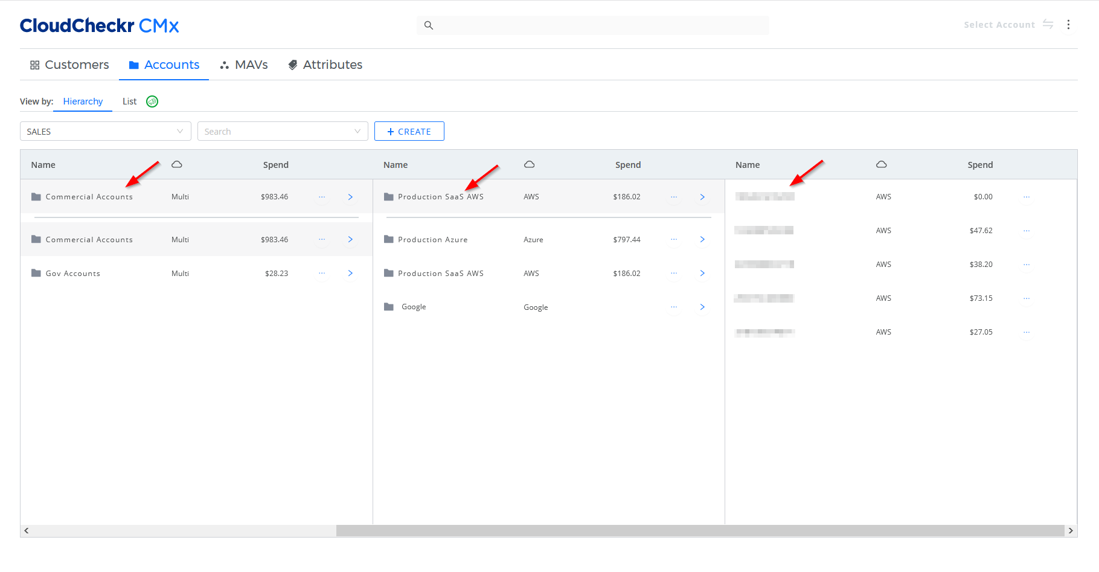The width and height of the screenshot is (1099, 572).
Task: Open options for the $47.62 AWS account
Action: (x=1027, y=231)
